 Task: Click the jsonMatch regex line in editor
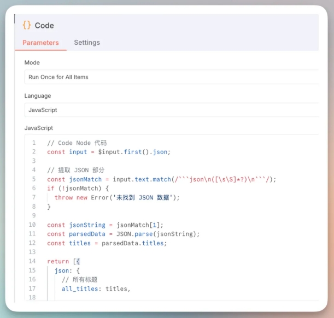161,179
